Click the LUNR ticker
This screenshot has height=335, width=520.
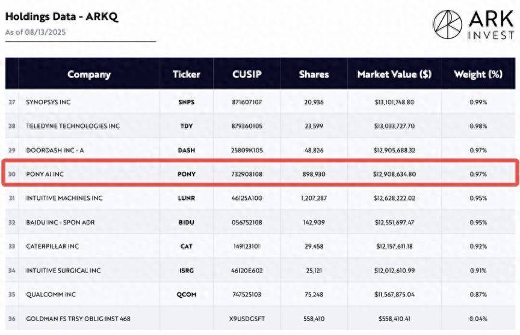(x=187, y=198)
